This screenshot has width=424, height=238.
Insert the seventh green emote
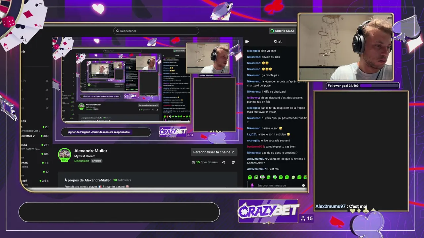click(287, 177)
